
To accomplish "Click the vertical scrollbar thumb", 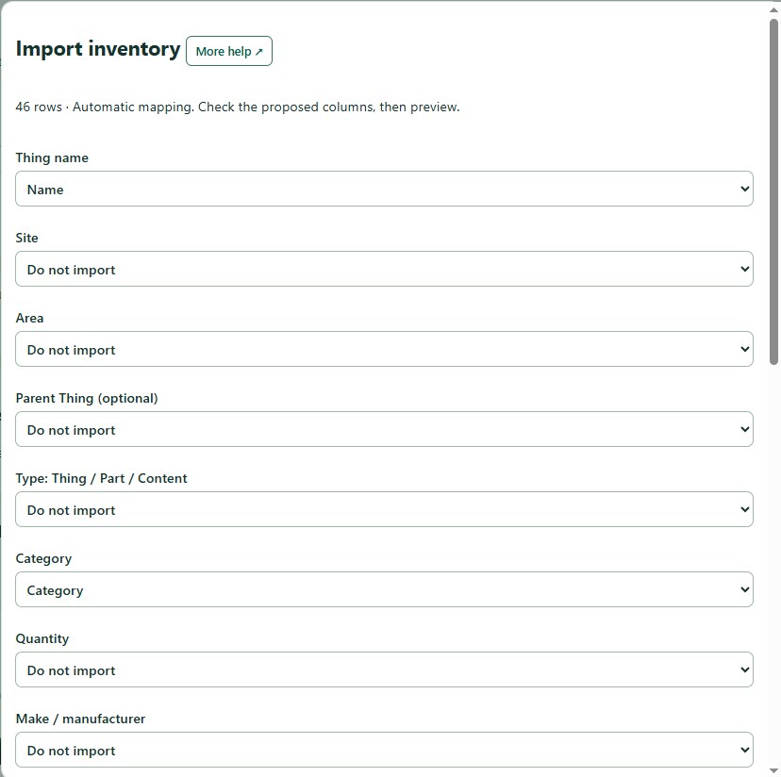I will point(773,191).
